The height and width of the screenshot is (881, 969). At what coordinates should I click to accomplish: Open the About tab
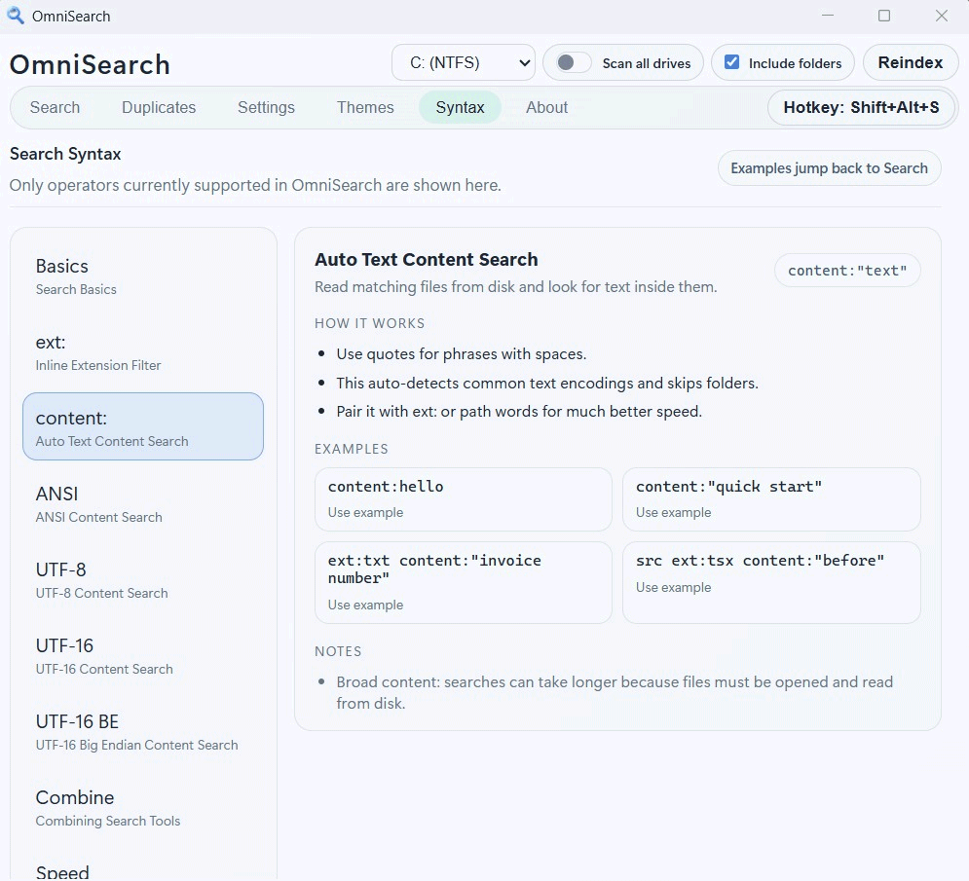click(546, 107)
